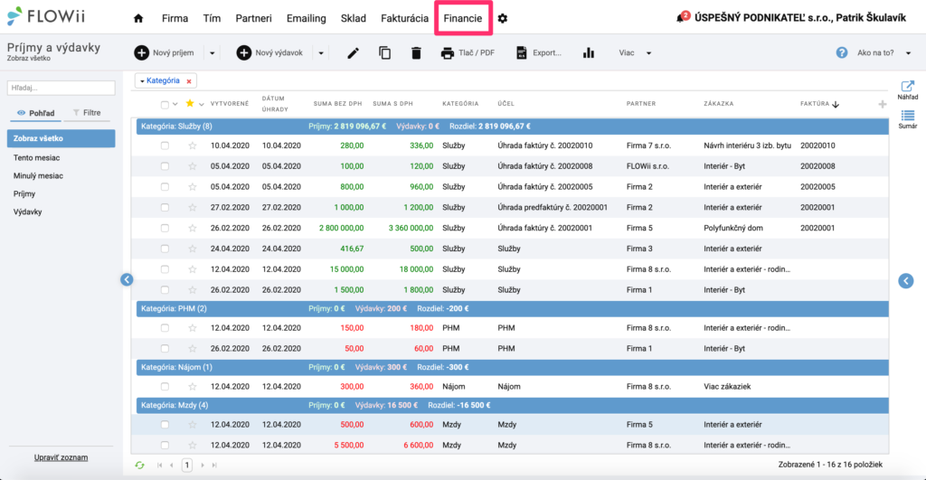The width and height of the screenshot is (926, 480).
Task: Expand the right side panel arrow
Action: 906,280
